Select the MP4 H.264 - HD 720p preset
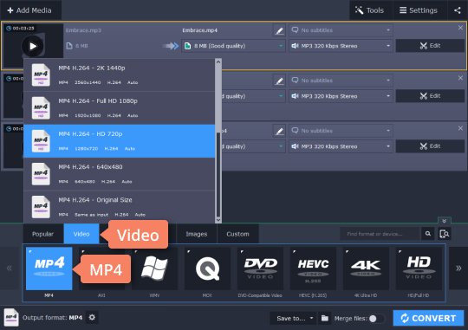The height and width of the screenshot is (330, 468). (119, 141)
